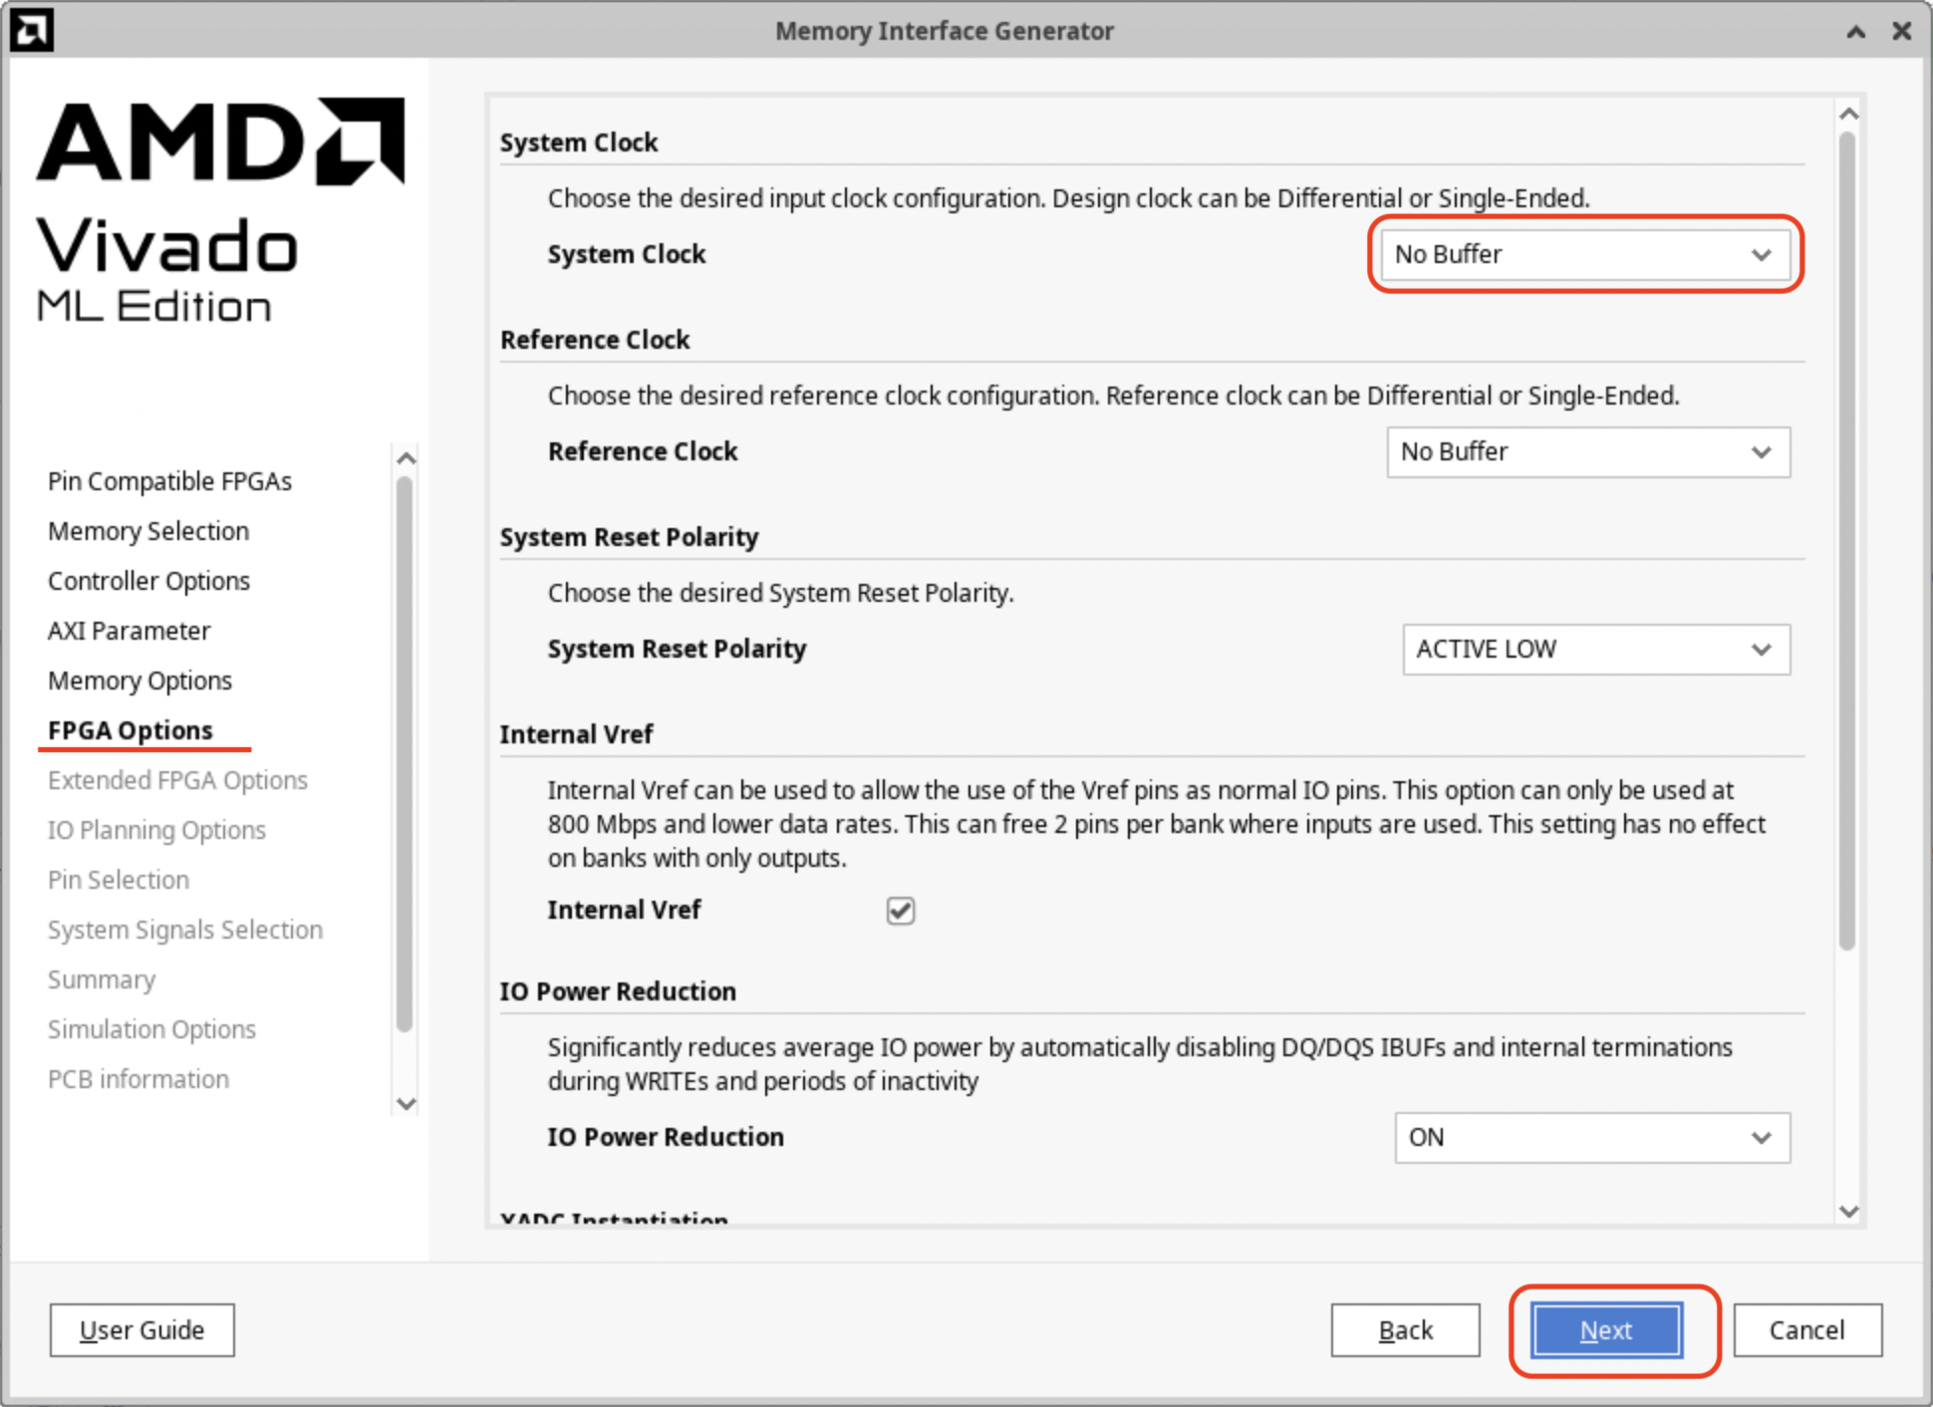Select Controller Options in sidebar
This screenshot has height=1407, width=1933.
[x=148, y=581]
